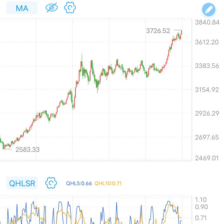The width and height of the screenshot is (224, 224).
Task: Click the 0.90 QHLSR axis value
Action: click(x=201, y=207)
